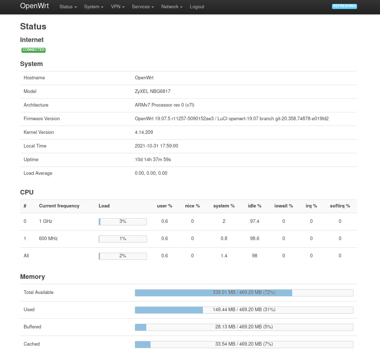This screenshot has height=351, width=380.
Task: Click the OpenWrt brand logo
Action: point(34,6)
